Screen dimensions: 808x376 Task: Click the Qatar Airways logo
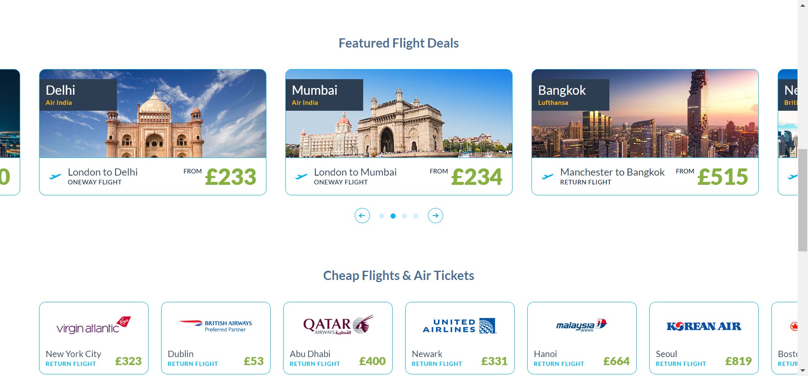338,325
